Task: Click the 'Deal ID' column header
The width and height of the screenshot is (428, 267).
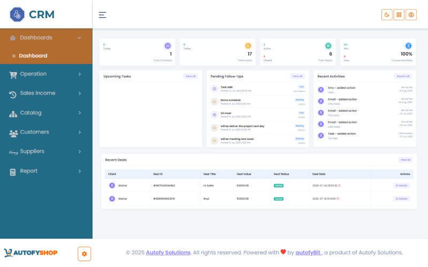Action: (x=158, y=174)
